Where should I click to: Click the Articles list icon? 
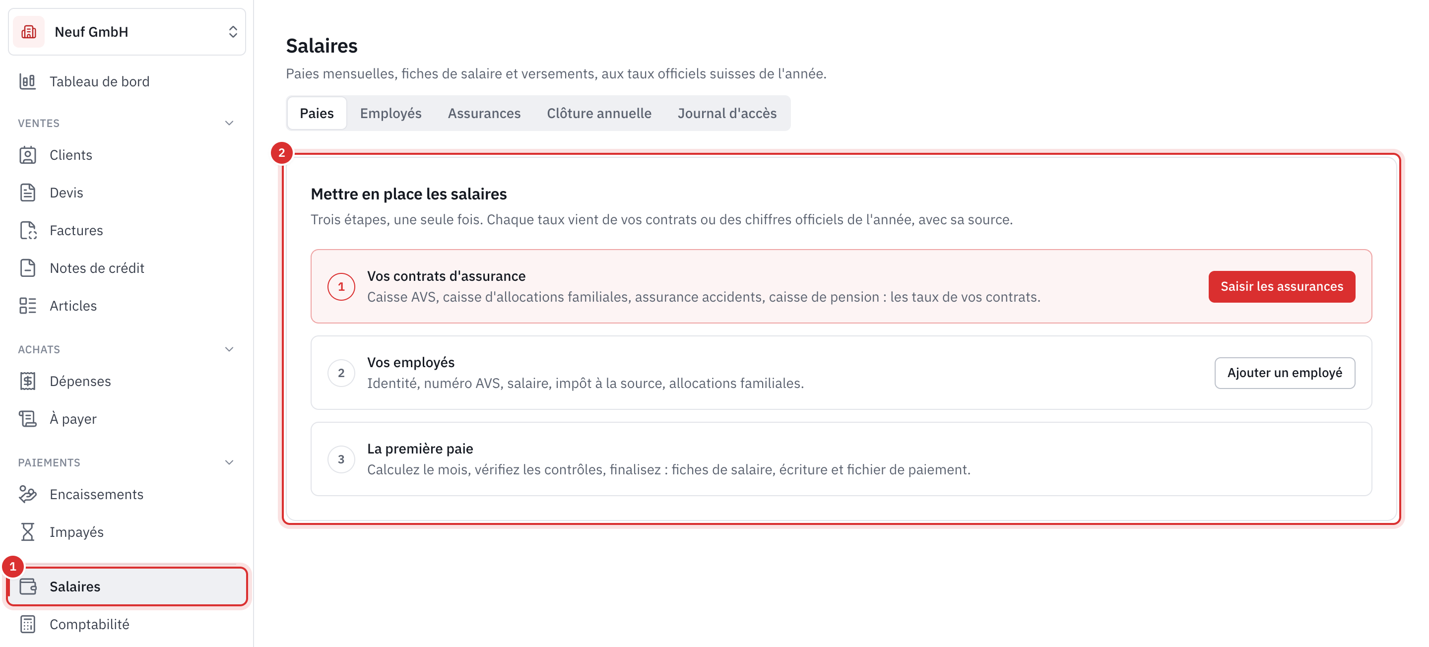tap(28, 306)
